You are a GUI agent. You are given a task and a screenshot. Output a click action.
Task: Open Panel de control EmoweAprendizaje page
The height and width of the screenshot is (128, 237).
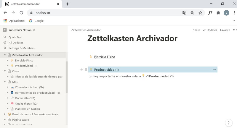[x=35, y=114]
